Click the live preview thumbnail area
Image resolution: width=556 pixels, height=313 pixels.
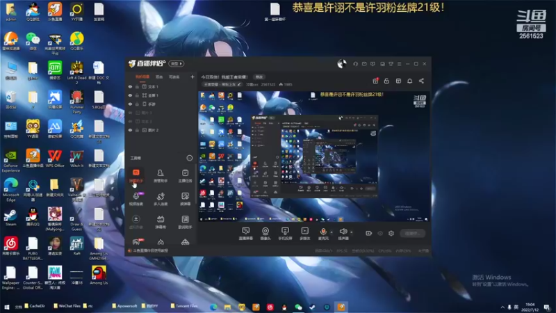pos(313,156)
